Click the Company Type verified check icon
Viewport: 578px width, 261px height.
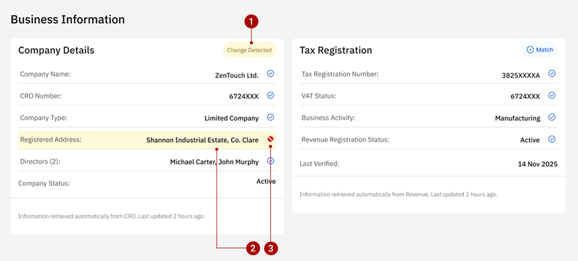coord(271,117)
